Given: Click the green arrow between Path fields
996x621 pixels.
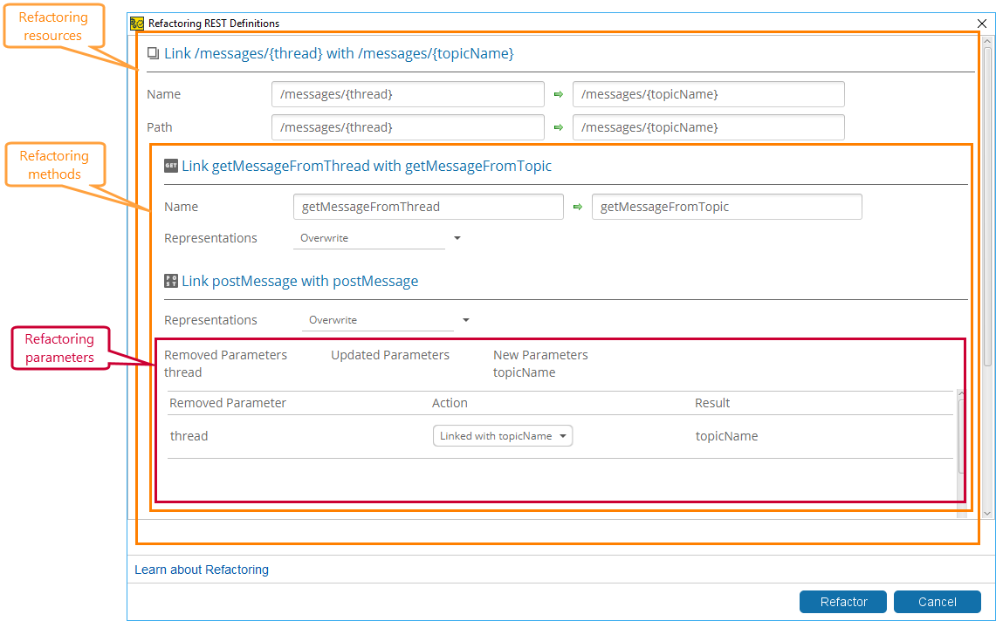Looking at the screenshot, I should coord(558,126).
